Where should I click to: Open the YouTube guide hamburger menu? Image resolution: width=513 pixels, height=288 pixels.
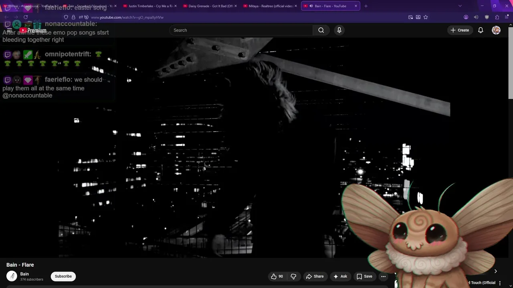pyautogui.click(x=10, y=30)
